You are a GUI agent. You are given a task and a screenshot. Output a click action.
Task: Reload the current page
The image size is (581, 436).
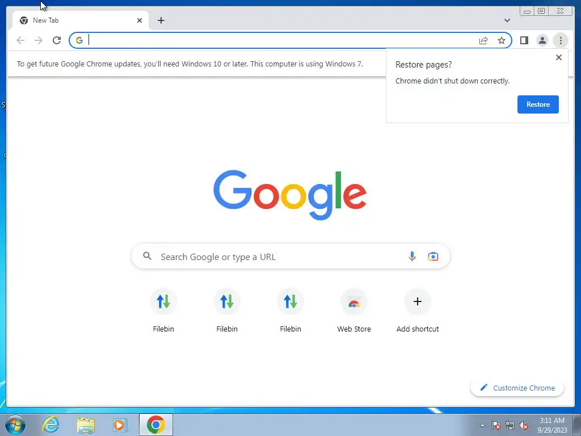(57, 40)
